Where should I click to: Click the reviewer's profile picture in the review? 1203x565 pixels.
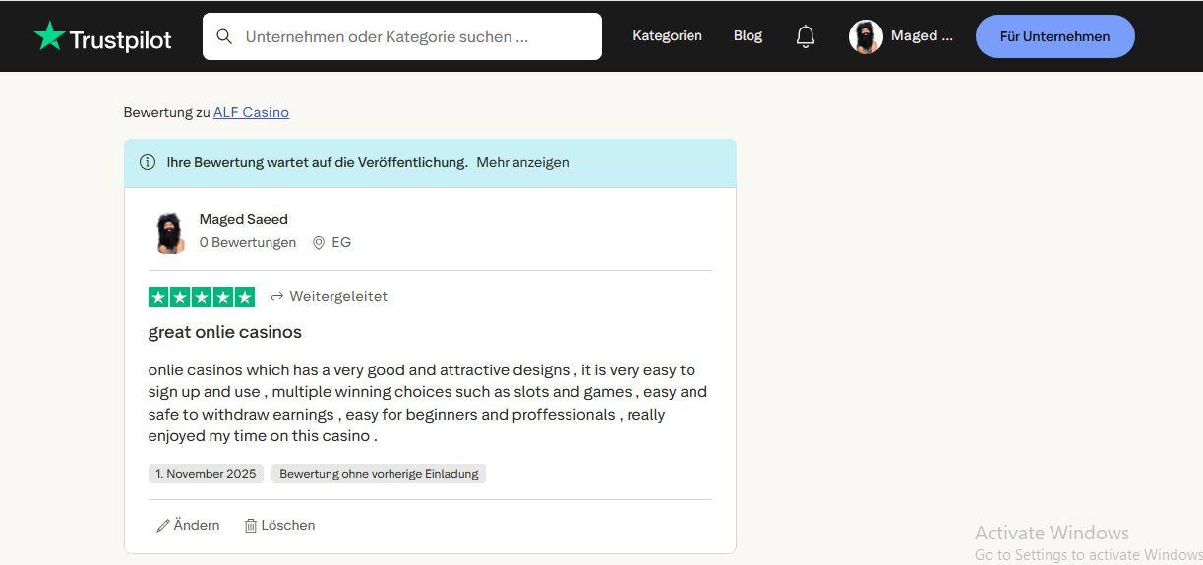171,233
